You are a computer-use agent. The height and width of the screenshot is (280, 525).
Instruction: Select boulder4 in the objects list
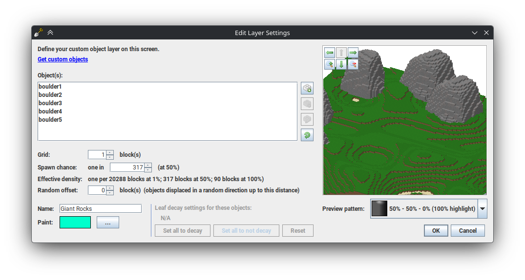point(50,112)
